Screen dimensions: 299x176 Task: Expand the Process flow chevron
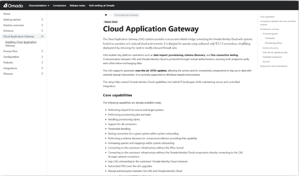click(42, 51)
